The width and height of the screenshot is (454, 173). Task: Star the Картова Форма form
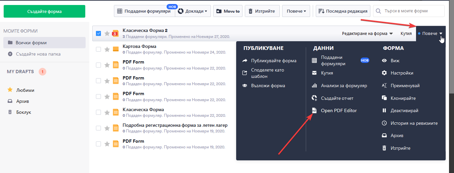[107, 49]
